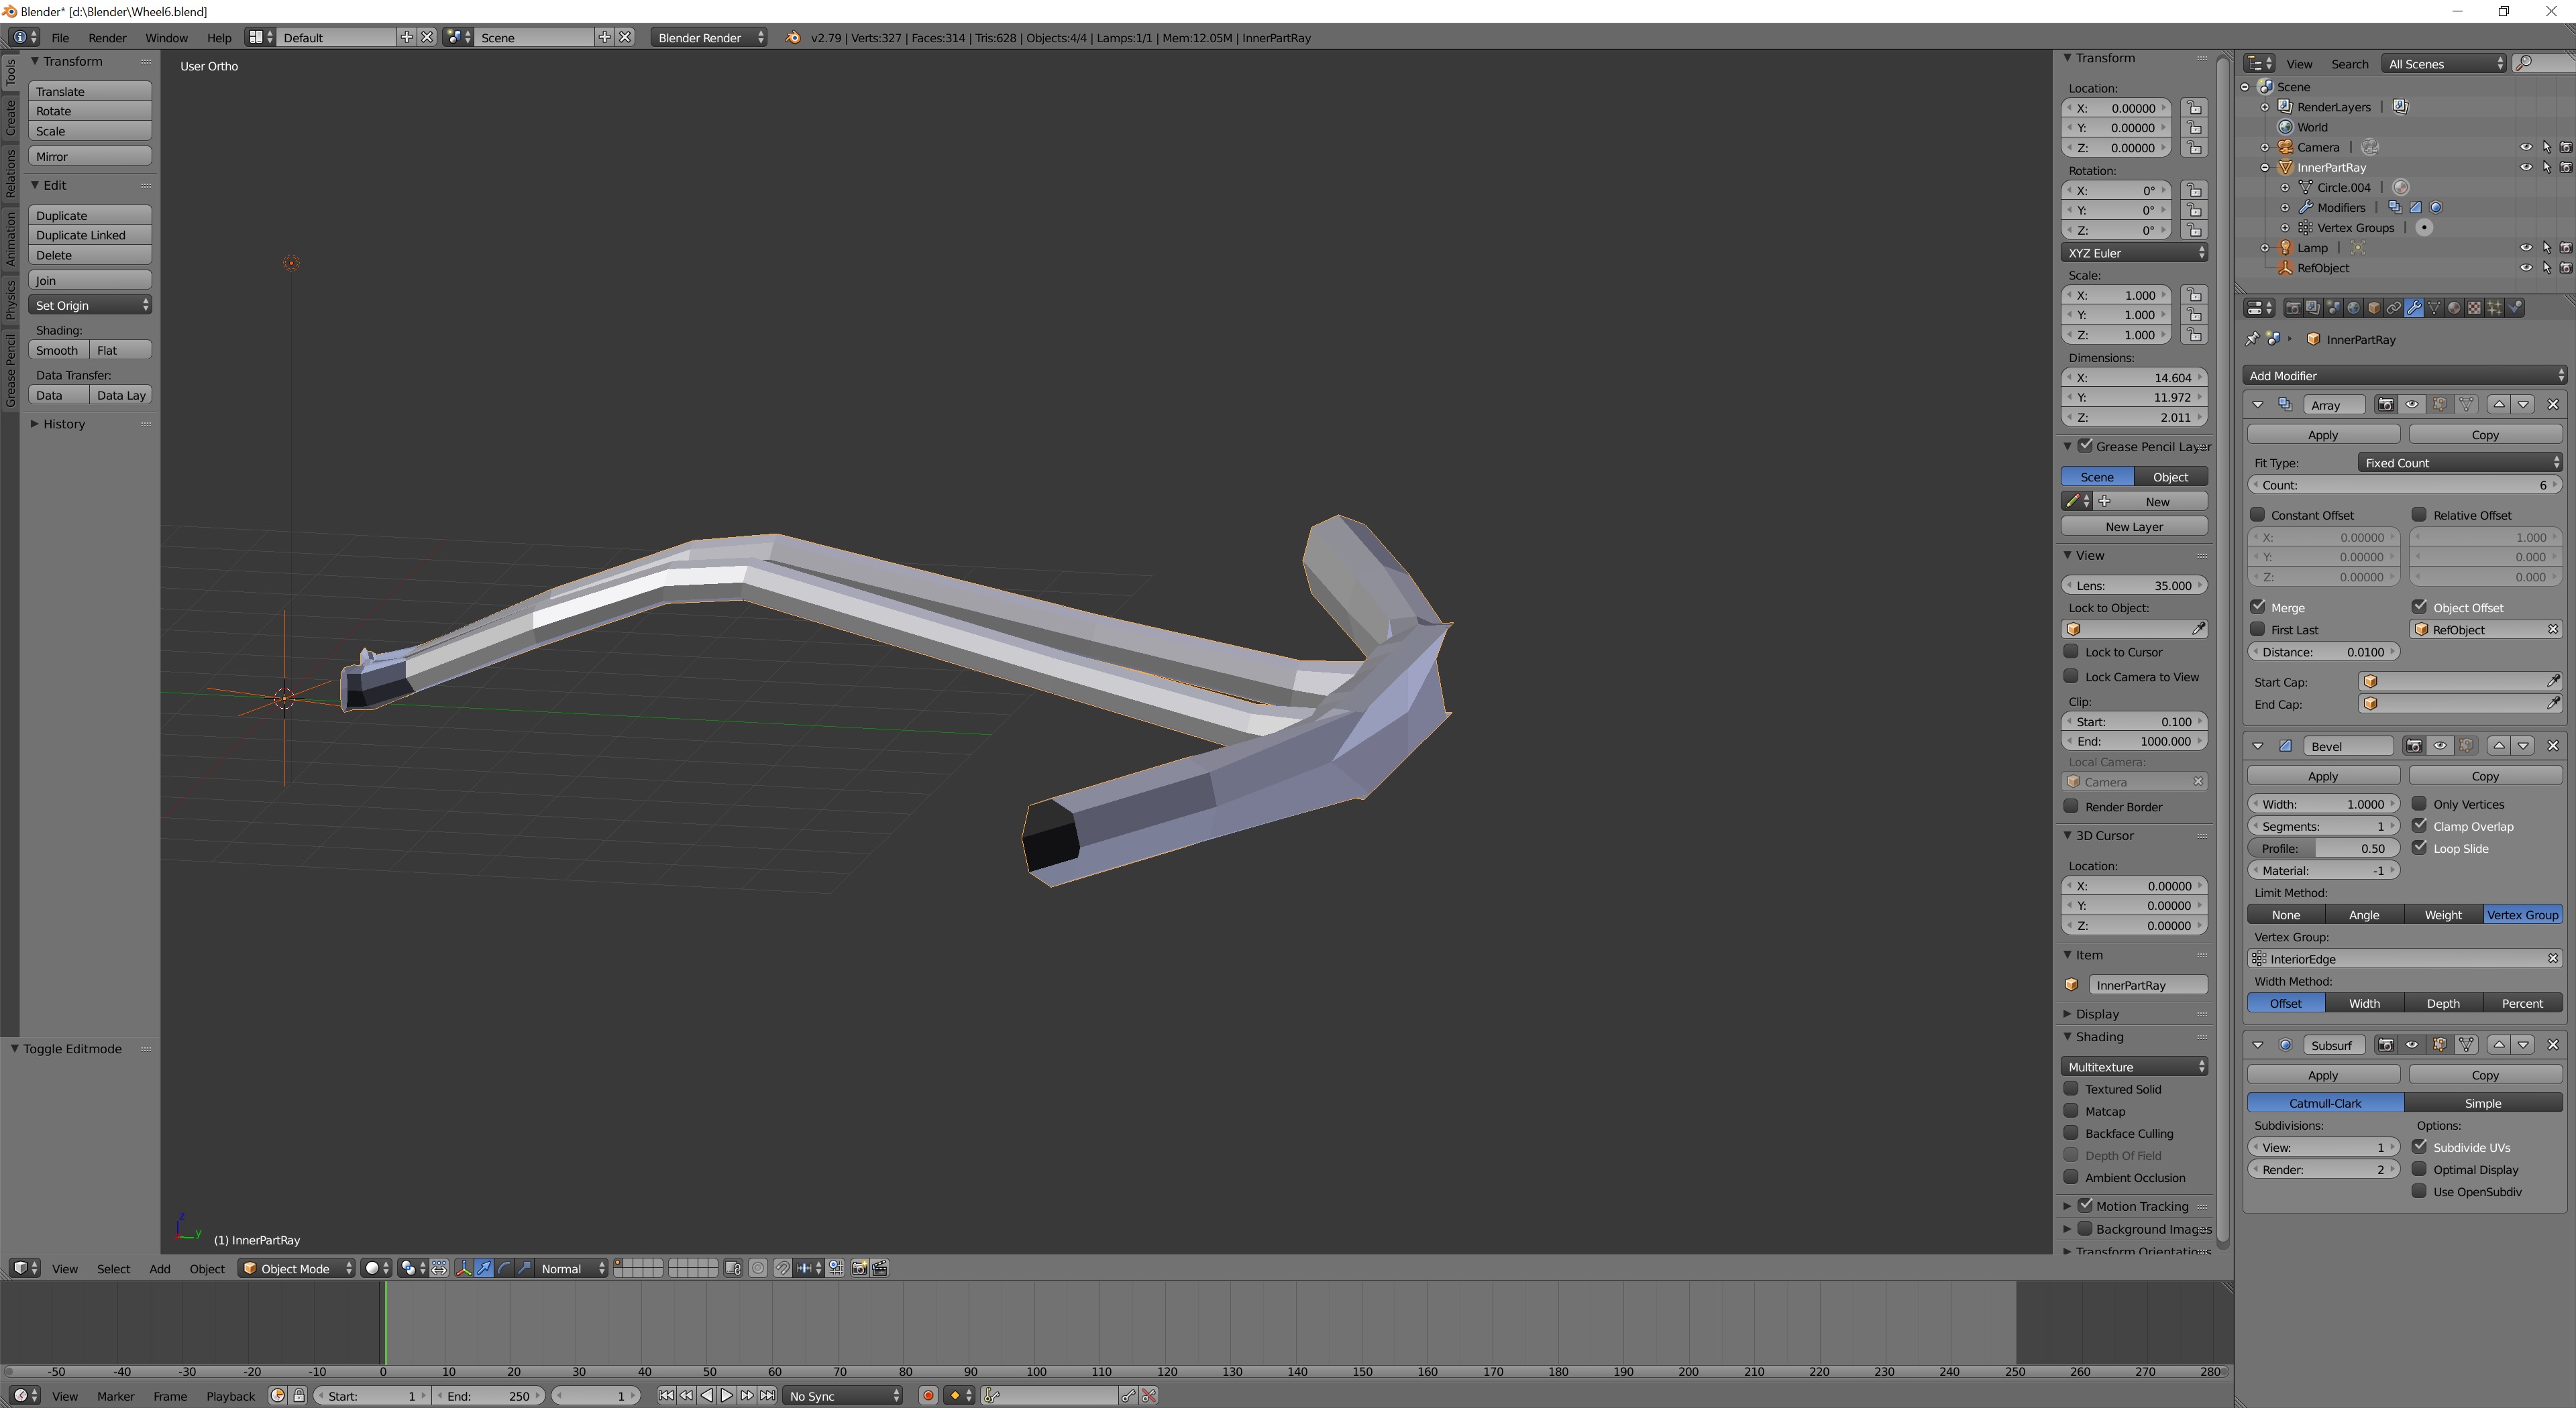Adjust the Bevel Profile slider
This screenshot has width=2576, height=1408.
click(x=2322, y=848)
